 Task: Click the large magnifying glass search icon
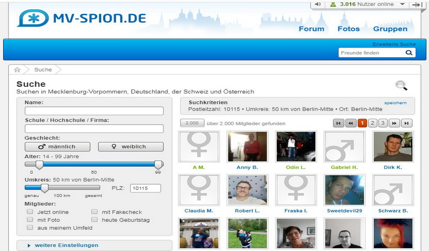(x=401, y=85)
